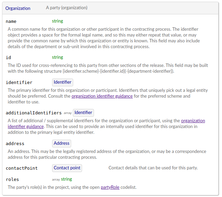The width and height of the screenshot is (222, 197).
Task: Select the 'contactPoint' field label
Action: [x=22, y=168]
